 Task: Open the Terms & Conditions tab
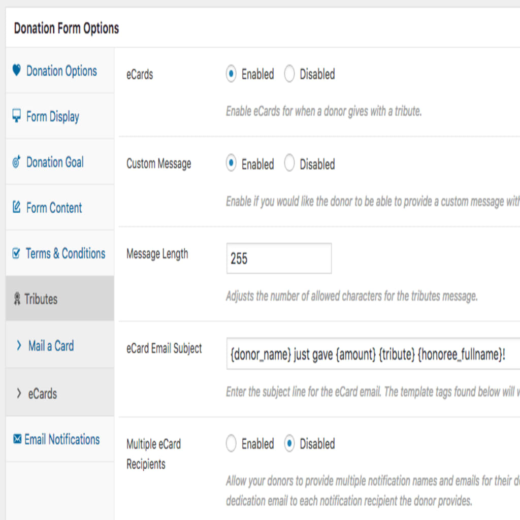pyautogui.click(x=60, y=253)
